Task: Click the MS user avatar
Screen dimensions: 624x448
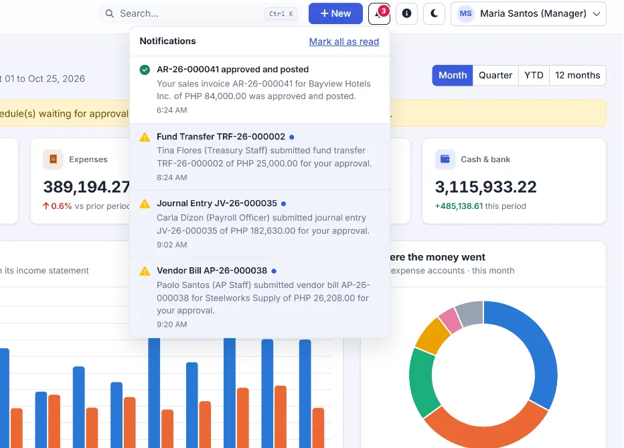Action: [x=465, y=13]
